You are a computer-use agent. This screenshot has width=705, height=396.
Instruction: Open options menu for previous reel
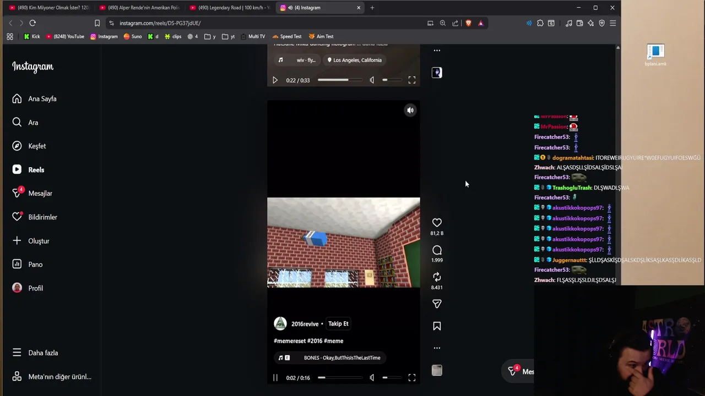tap(437, 51)
